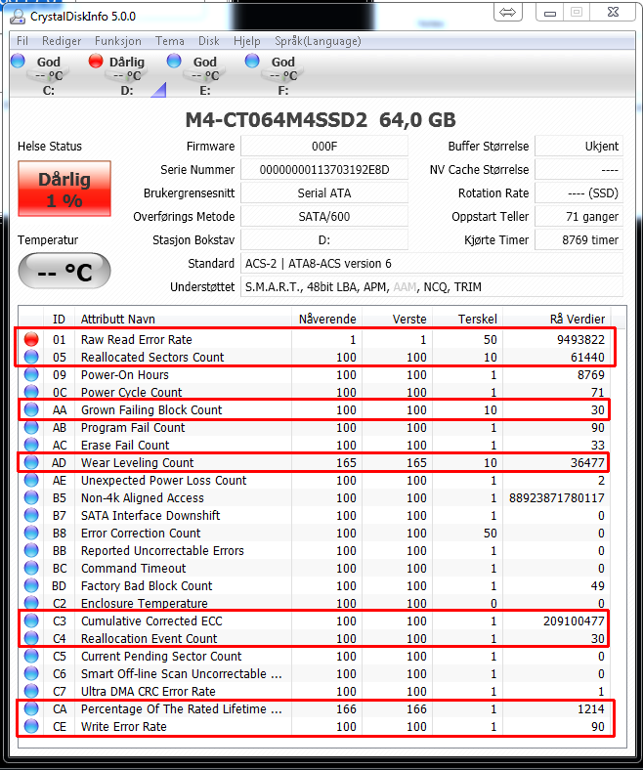
Task: Click the D: drive letter field
Action: tap(324, 240)
